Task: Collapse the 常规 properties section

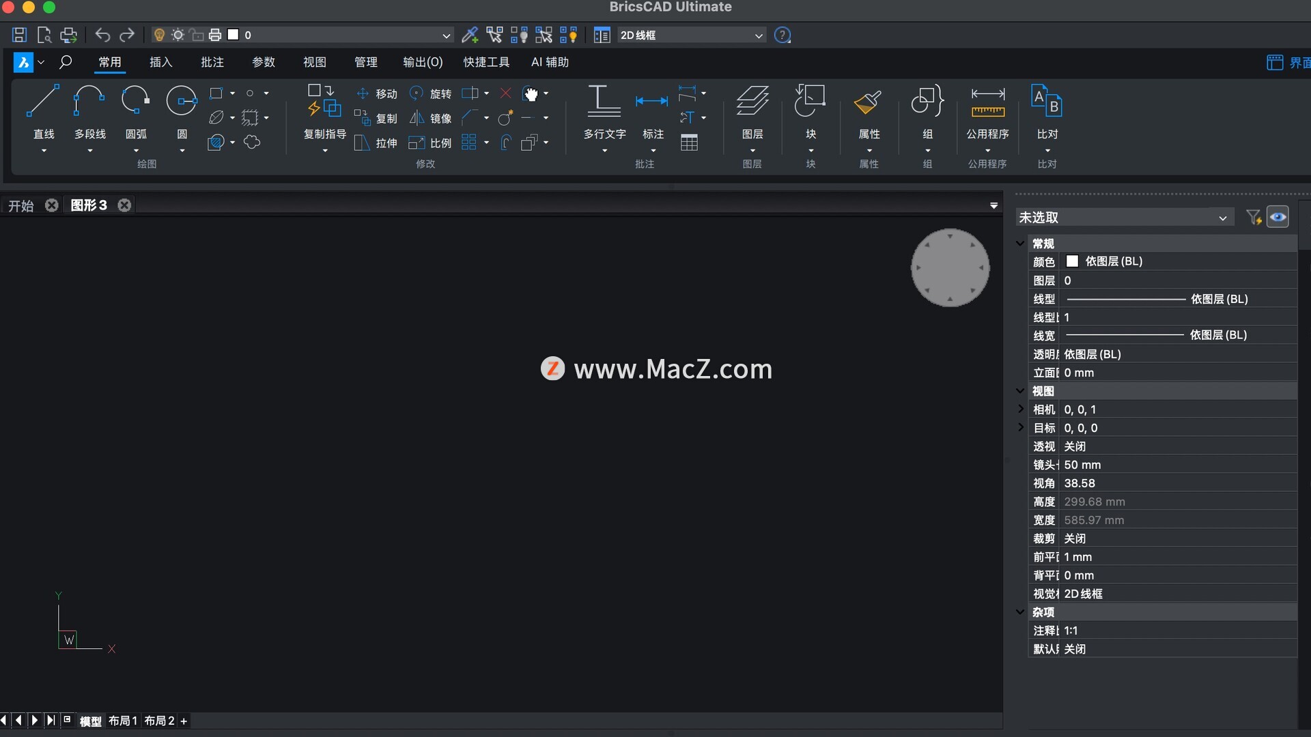Action: [1020, 244]
